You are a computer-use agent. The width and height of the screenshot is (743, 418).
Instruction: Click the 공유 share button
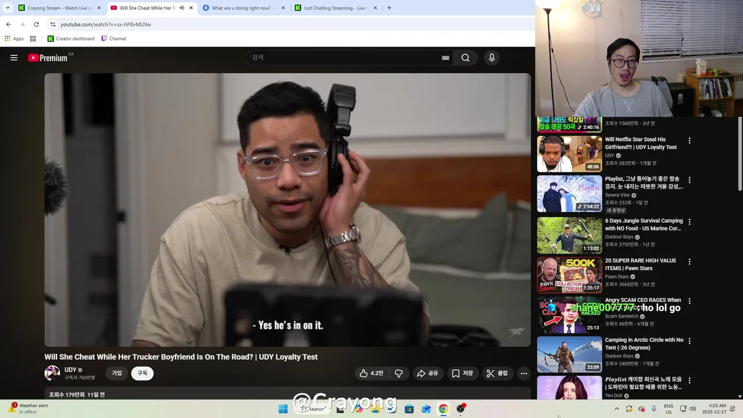pos(427,373)
